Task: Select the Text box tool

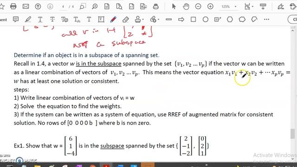Action: click(x=101, y=19)
